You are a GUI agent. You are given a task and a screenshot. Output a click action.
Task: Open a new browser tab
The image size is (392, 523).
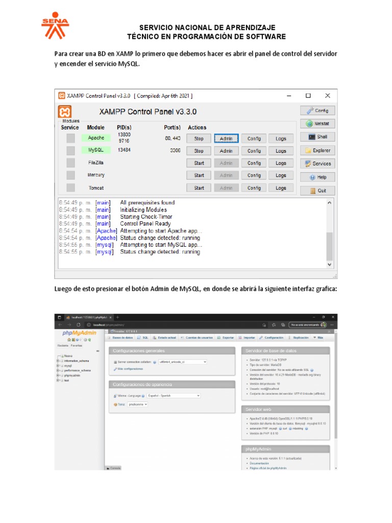(x=117, y=317)
